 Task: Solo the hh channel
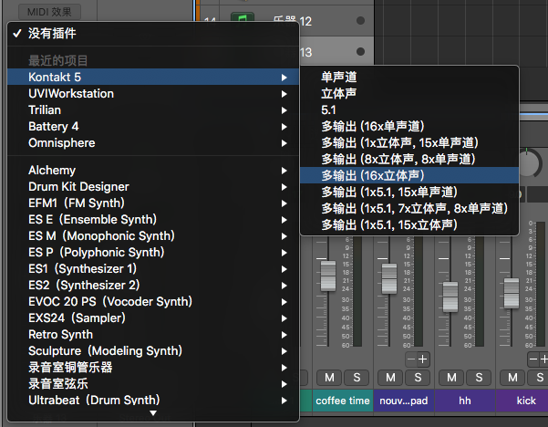479,378
